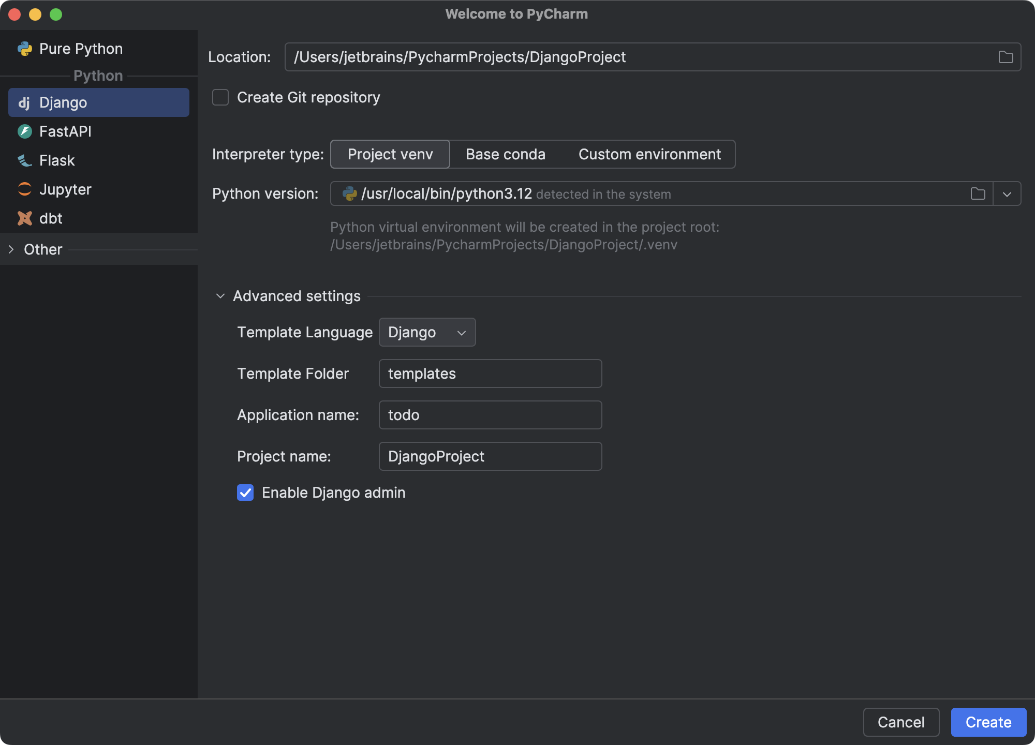
Task: Select the Django project type icon
Action: [25, 102]
